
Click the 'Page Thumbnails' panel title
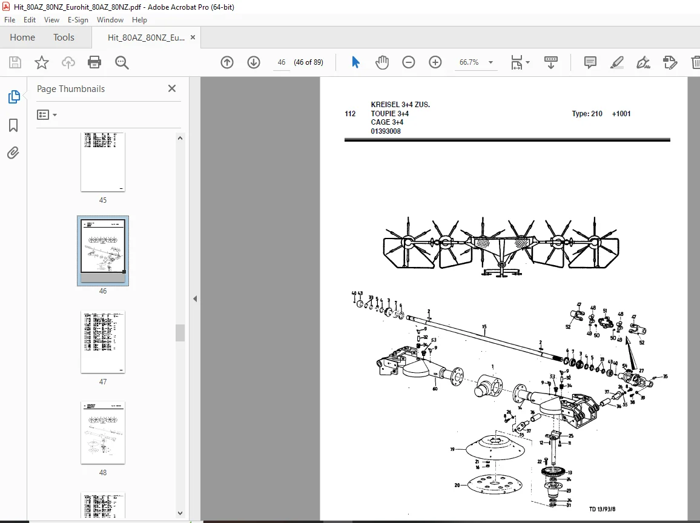tap(71, 89)
